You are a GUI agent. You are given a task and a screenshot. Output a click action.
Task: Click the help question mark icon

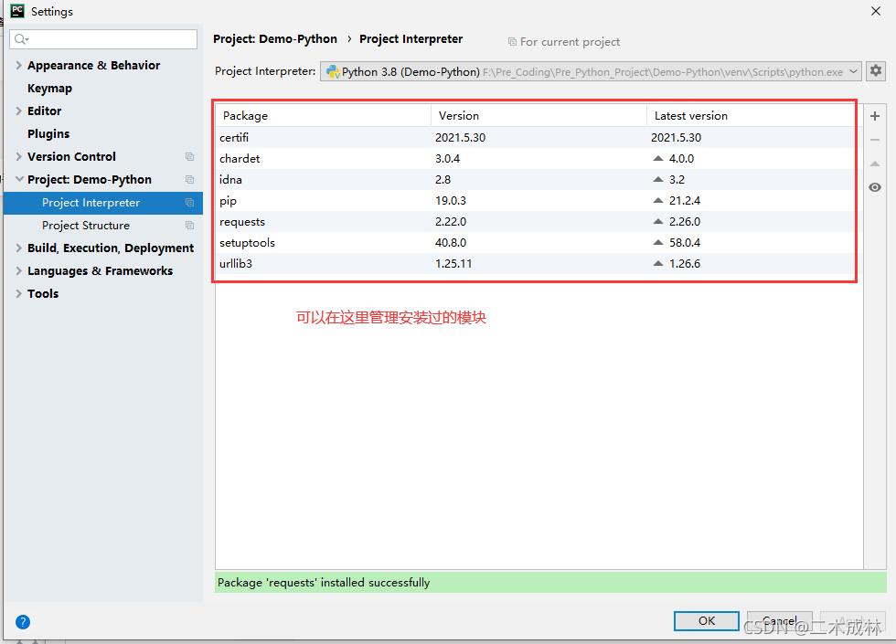point(23,622)
